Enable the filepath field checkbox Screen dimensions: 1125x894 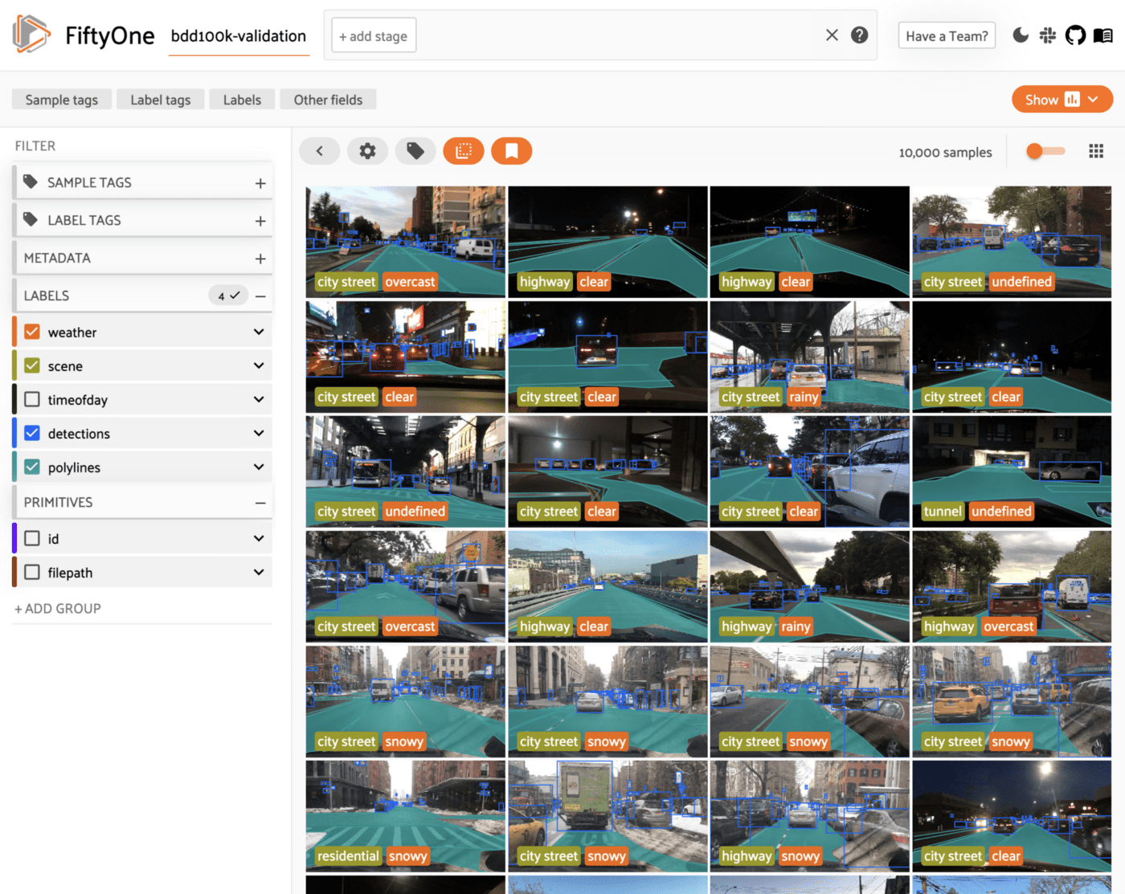(x=32, y=572)
